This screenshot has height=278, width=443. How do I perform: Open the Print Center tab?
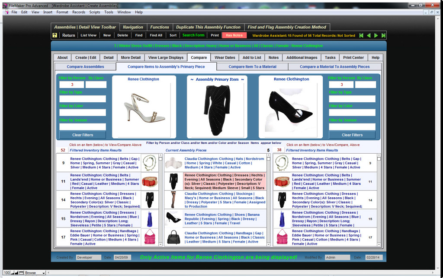(353, 57)
